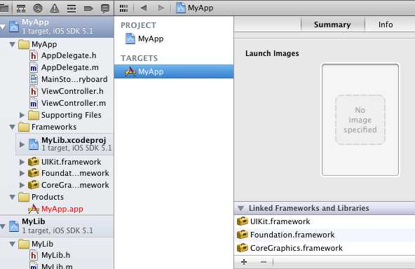Viewport: 415px width, 269px height.
Task: Select MyApp.app product
Action: 56,209
